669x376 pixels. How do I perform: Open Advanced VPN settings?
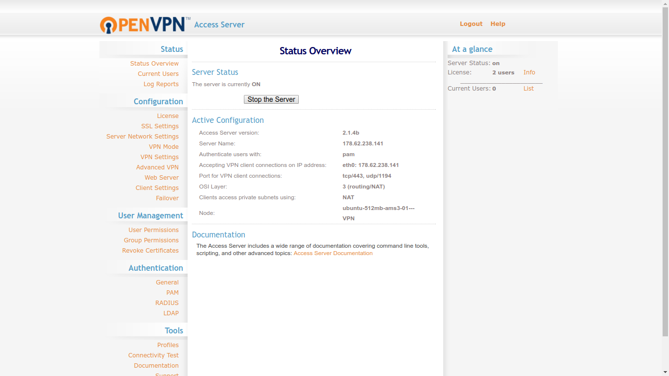157,167
